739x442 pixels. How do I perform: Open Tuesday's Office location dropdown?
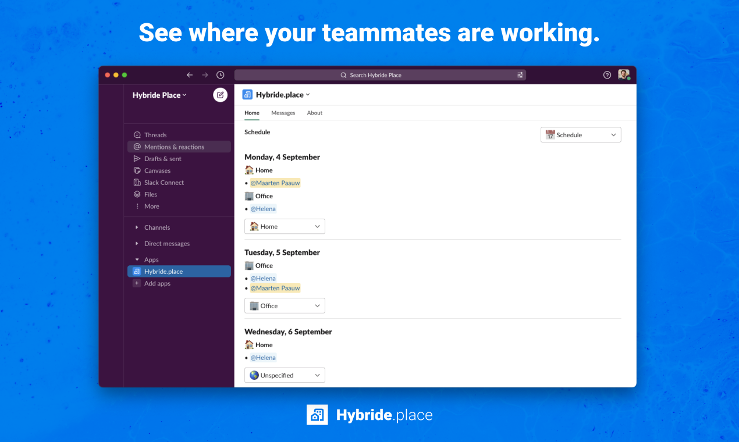[285, 306]
